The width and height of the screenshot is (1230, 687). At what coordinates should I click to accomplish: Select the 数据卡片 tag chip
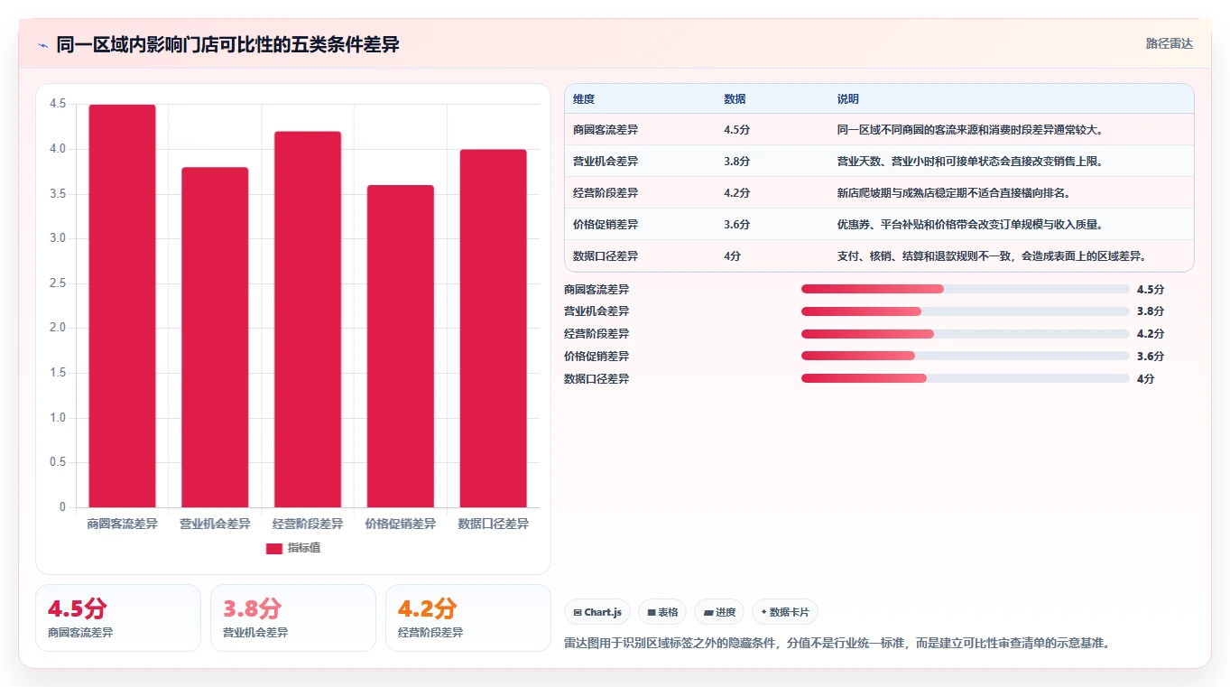coord(785,612)
